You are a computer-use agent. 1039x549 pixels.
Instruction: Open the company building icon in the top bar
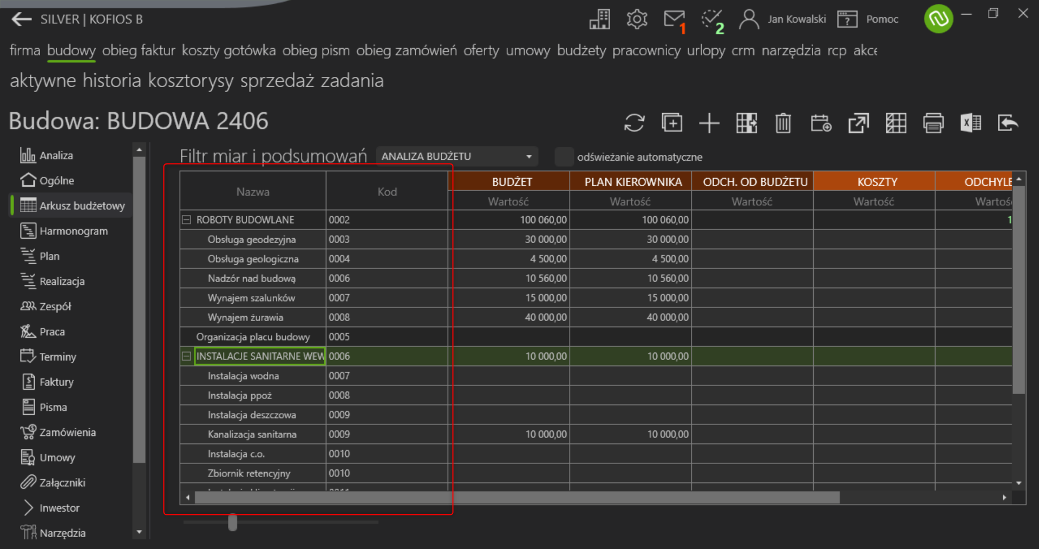tap(599, 19)
